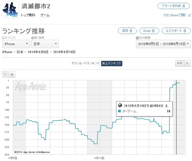Click the JP-ゲーム label in the tooltip
Screen dimensions: 192x161
[x=129, y=111]
